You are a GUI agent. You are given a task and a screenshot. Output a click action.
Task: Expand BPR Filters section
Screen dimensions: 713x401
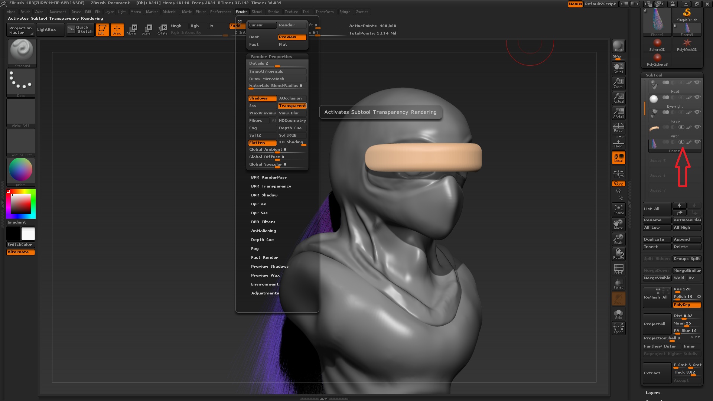click(263, 222)
